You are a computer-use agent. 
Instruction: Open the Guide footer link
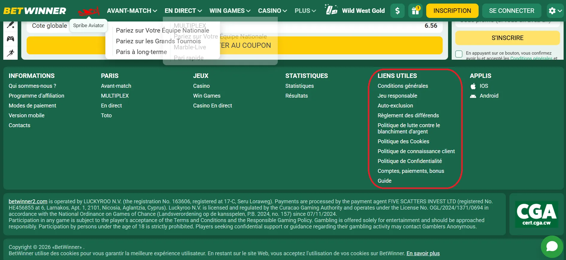tap(385, 181)
